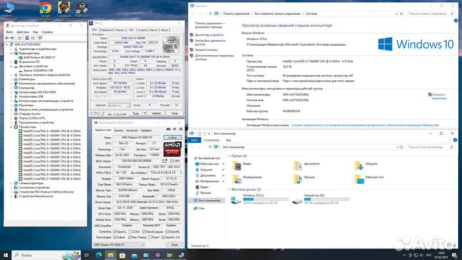Open File Explorer from taskbar
This screenshot has width=462, height=260.
[x=110, y=255]
